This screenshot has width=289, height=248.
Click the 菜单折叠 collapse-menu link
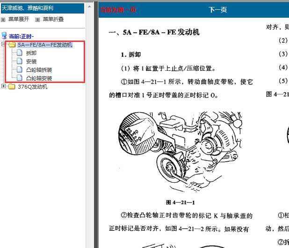click(53, 19)
